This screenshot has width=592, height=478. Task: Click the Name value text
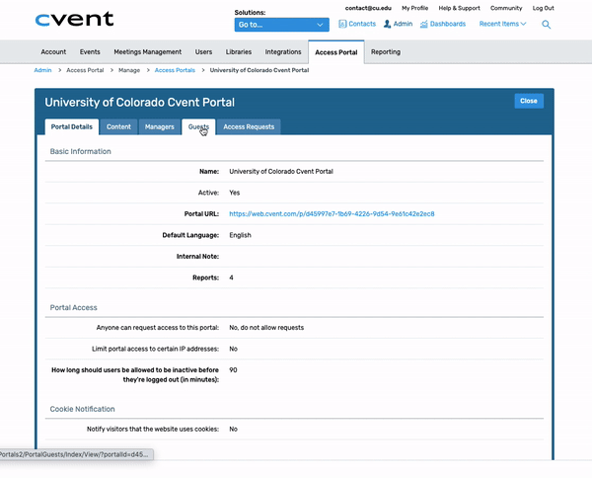[281, 172]
